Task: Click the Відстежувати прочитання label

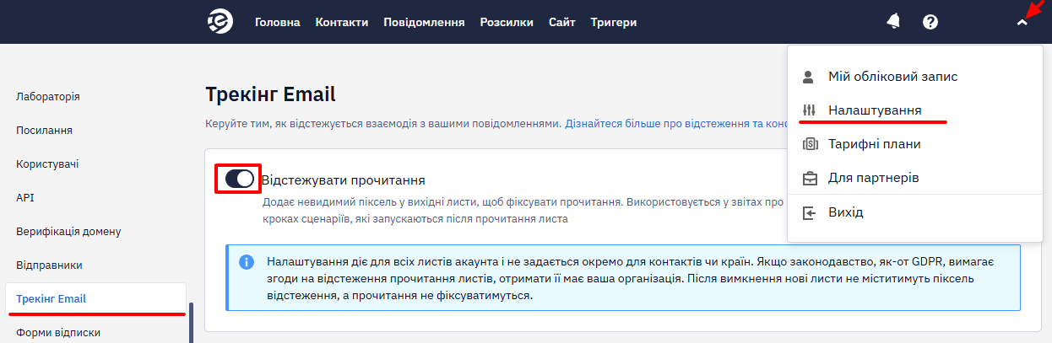Action: [343, 180]
